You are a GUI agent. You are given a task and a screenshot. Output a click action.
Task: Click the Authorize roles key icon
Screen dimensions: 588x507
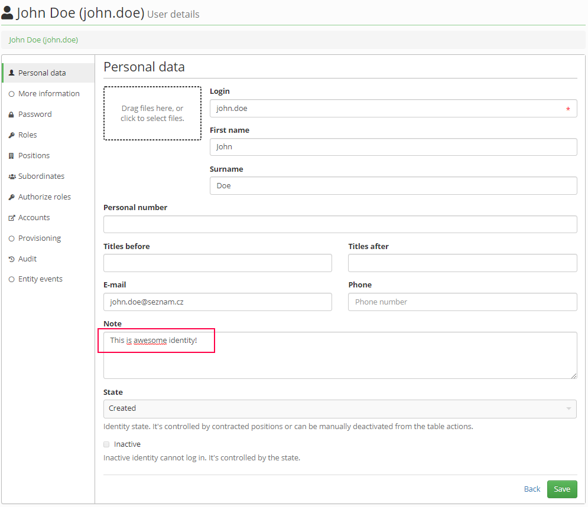pos(11,197)
